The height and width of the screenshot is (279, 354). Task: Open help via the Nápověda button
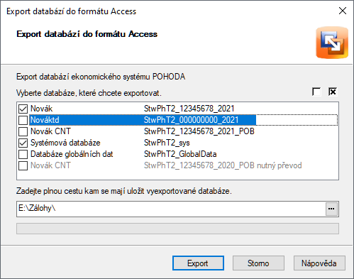coord(319,263)
